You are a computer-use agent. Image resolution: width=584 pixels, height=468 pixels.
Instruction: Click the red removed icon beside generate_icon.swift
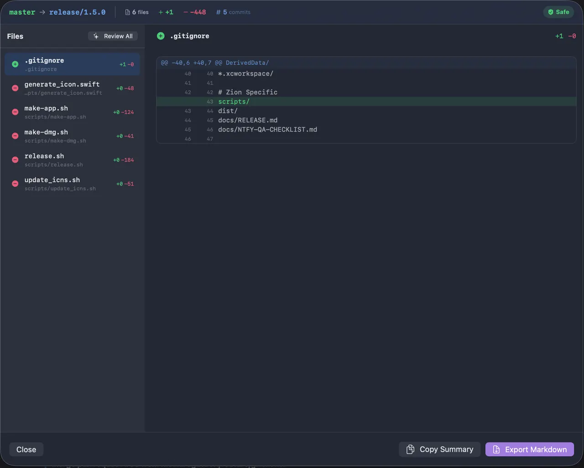pyautogui.click(x=15, y=88)
